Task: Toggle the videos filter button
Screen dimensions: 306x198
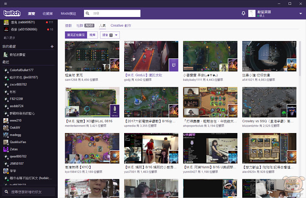Action: point(92,35)
